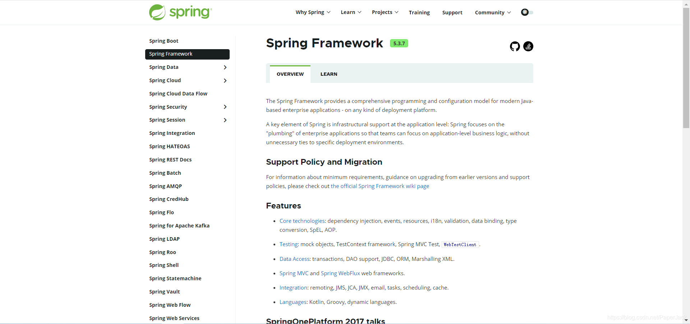Open Spring Shell project
The width and height of the screenshot is (690, 324).
point(164,265)
